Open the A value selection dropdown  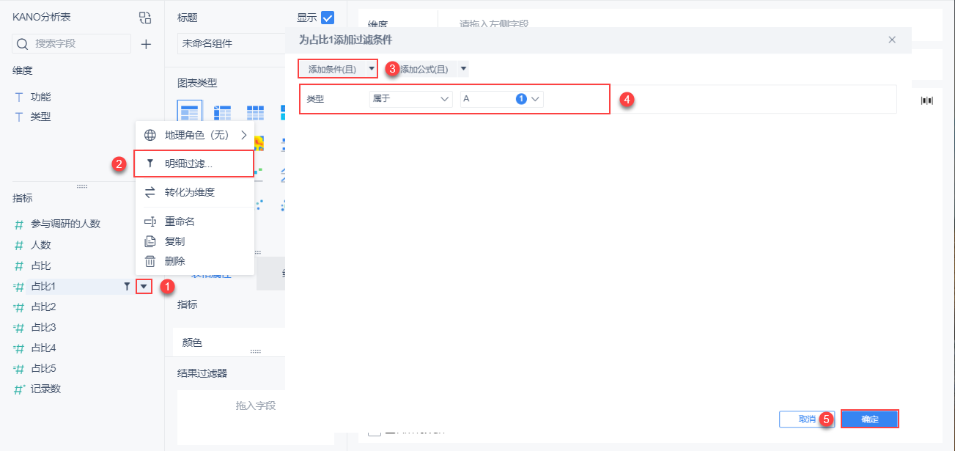pos(502,100)
